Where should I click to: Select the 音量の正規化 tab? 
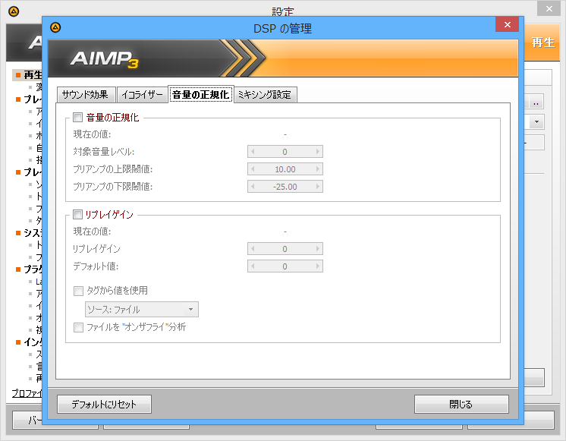point(201,94)
